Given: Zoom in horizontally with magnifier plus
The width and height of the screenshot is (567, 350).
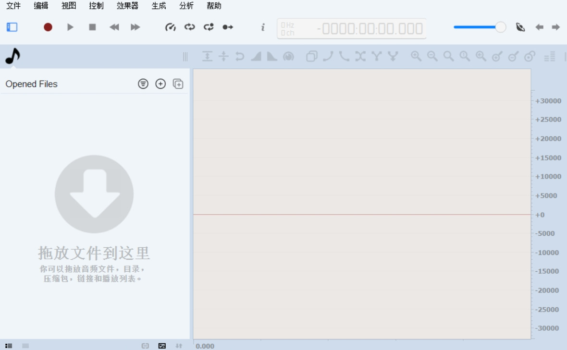Looking at the screenshot, I should click(416, 56).
